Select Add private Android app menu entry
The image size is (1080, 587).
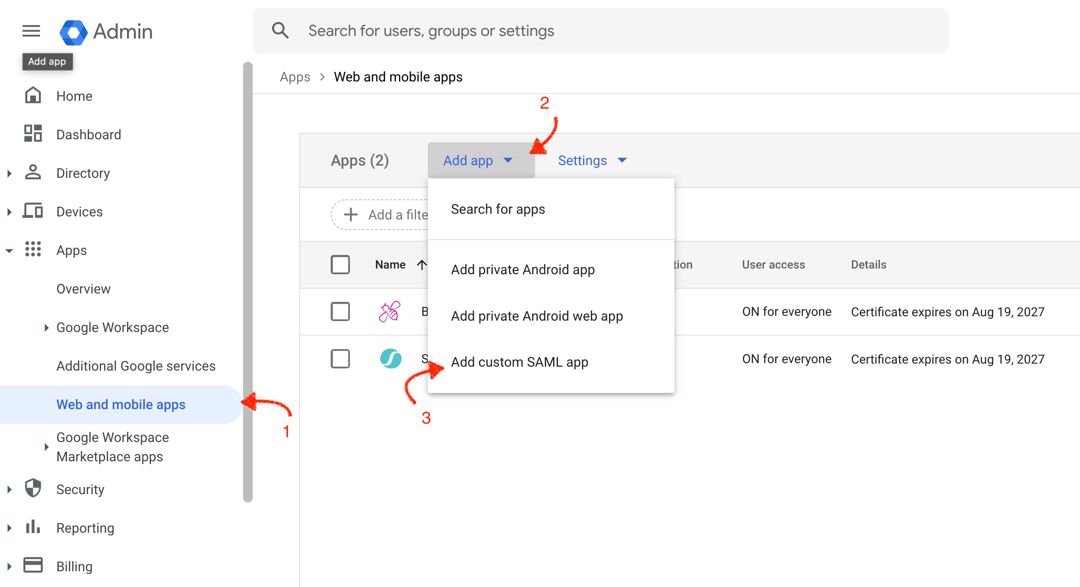523,269
